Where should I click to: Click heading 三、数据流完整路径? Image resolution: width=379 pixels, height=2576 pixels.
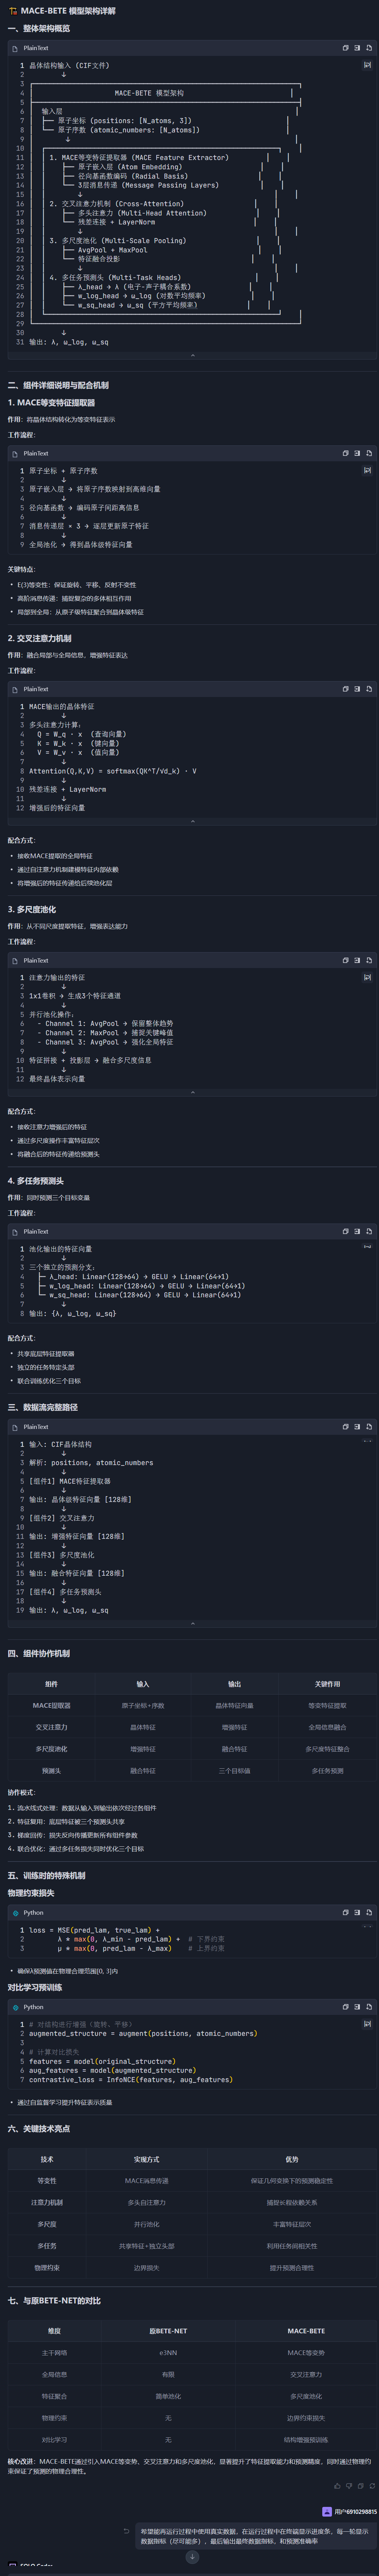click(43, 1407)
